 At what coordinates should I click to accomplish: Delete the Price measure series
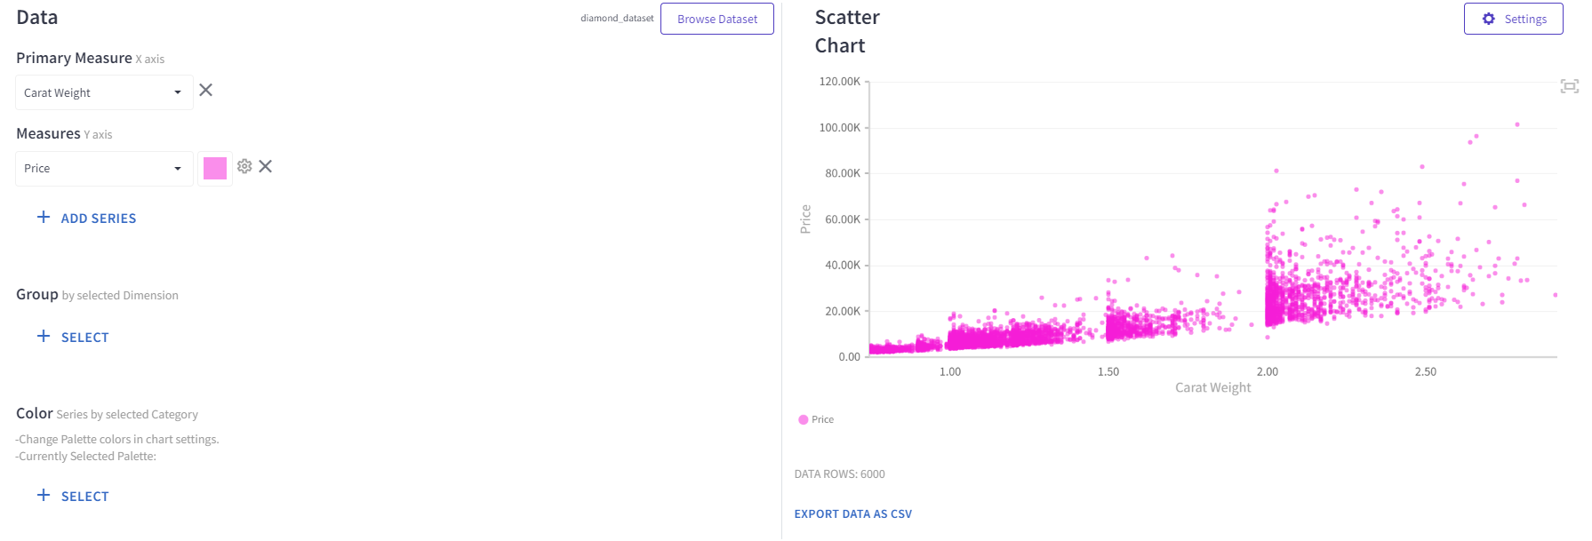pos(266,166)
